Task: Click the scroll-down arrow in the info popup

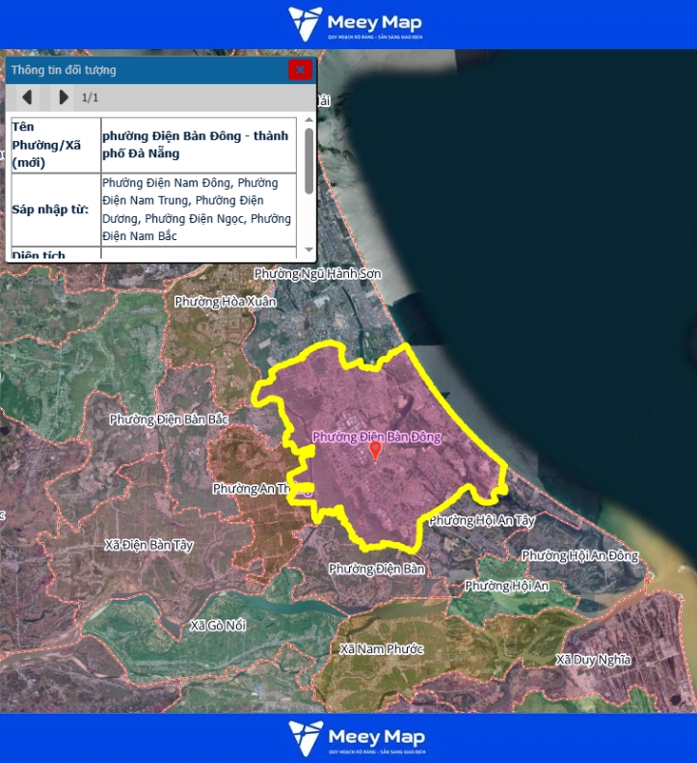Action: 308,251
